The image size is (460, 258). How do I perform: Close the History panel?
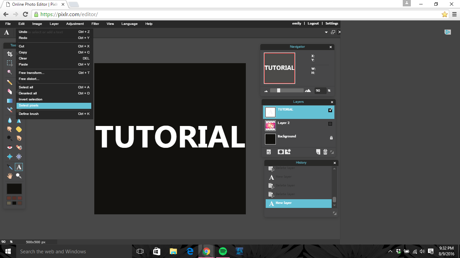coord(335,163)
